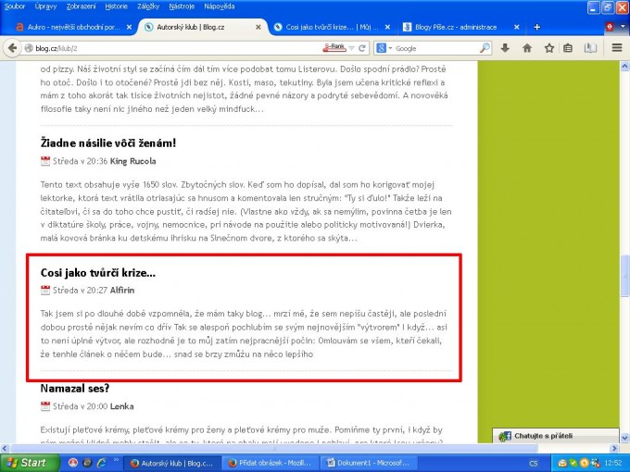
Task: Open the Firefox hamburger menu
Action: [617, 47]
